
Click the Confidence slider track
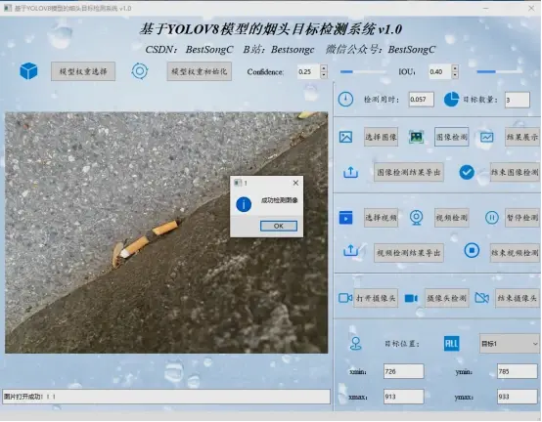tap(363, 71)
